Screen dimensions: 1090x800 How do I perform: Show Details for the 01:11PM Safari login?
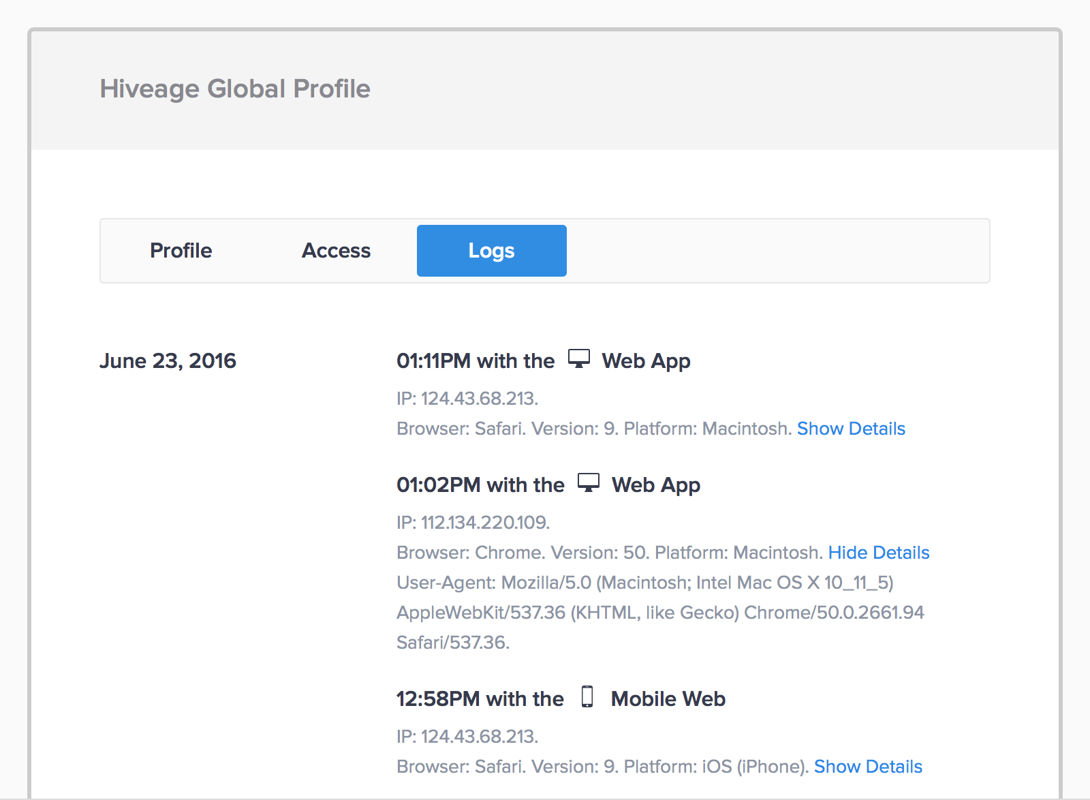[851, 429]
